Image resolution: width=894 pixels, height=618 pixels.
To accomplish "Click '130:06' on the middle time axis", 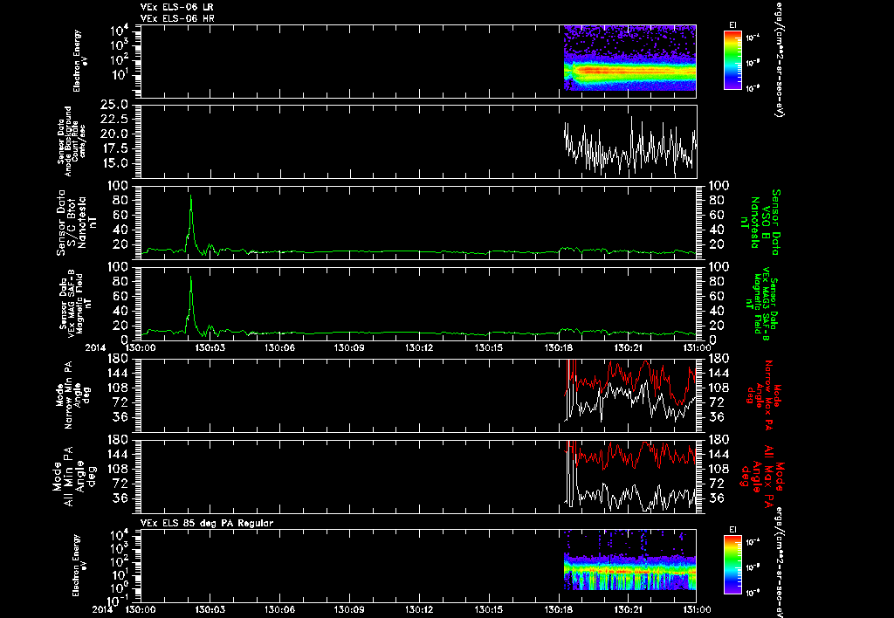I will (280, 347).
